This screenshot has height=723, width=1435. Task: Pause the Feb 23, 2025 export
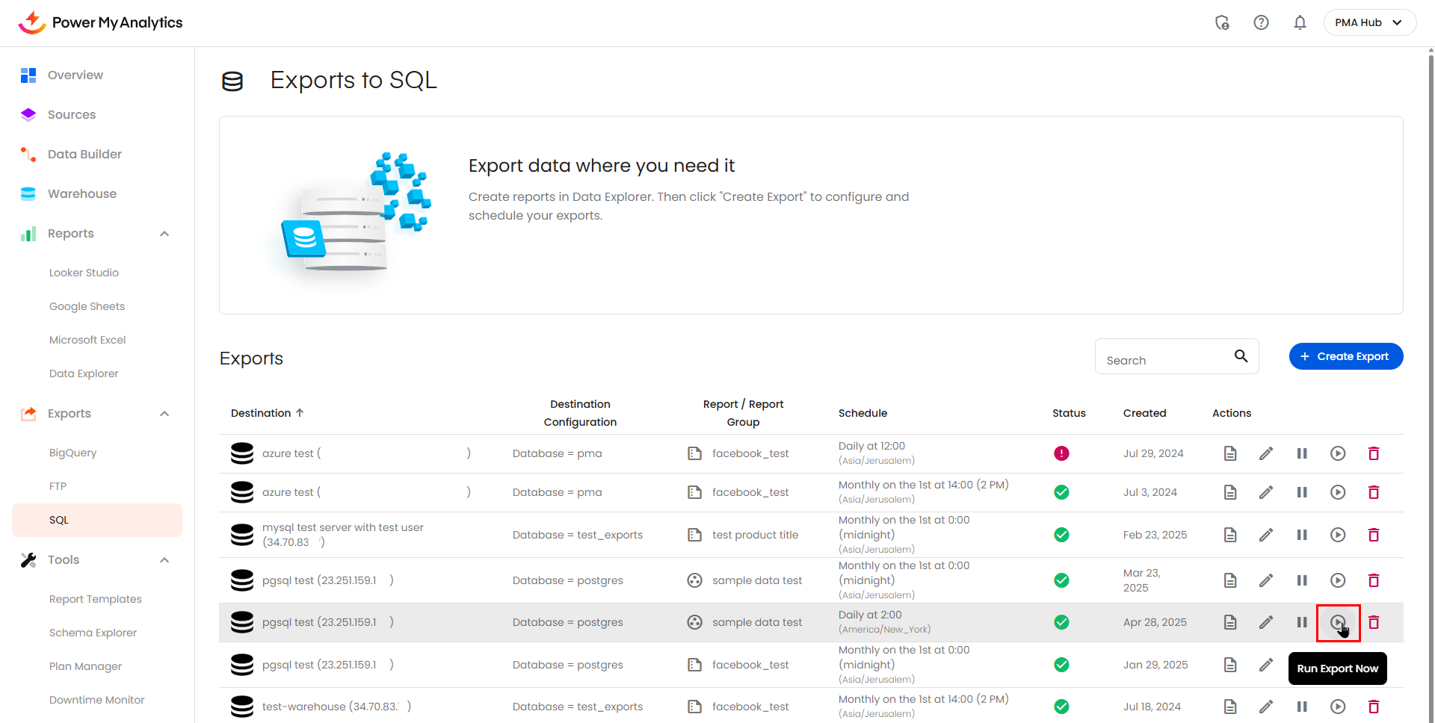[1302, 535]
